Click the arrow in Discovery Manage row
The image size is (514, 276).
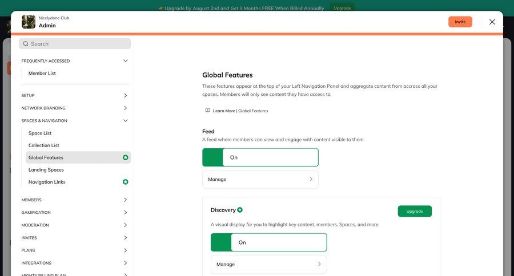pos(319,264)
